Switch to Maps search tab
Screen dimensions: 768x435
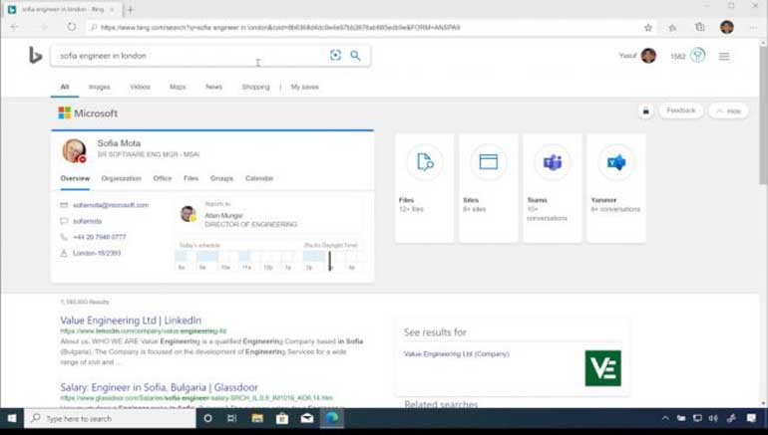pyautogui.click(x=178, y=87)
